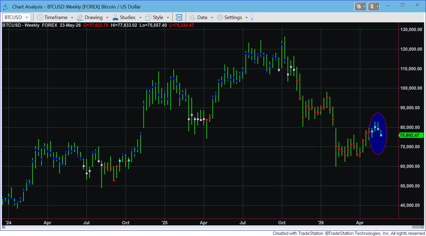Expand the Data dropdown arrow

[x=212, y=17]
